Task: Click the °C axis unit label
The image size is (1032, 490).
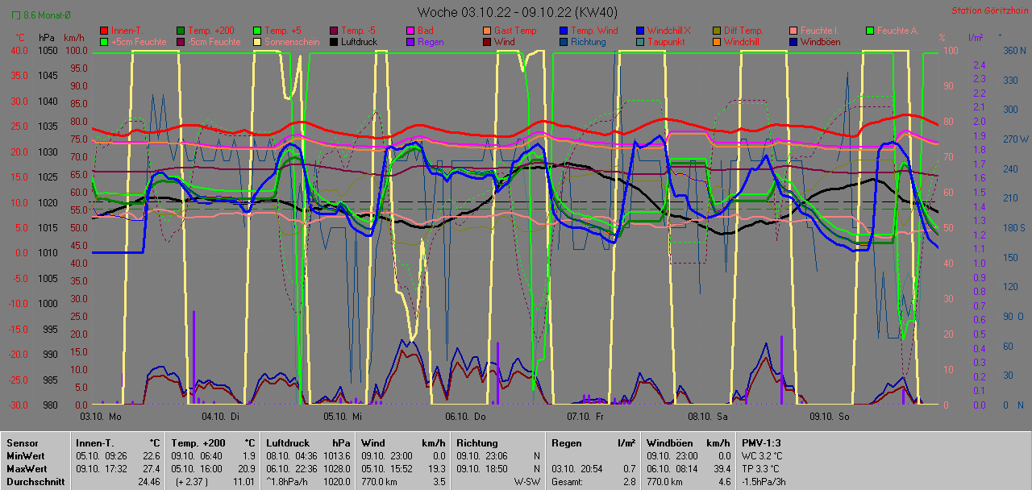Action: pyautogui.click(x=21, y=38)
